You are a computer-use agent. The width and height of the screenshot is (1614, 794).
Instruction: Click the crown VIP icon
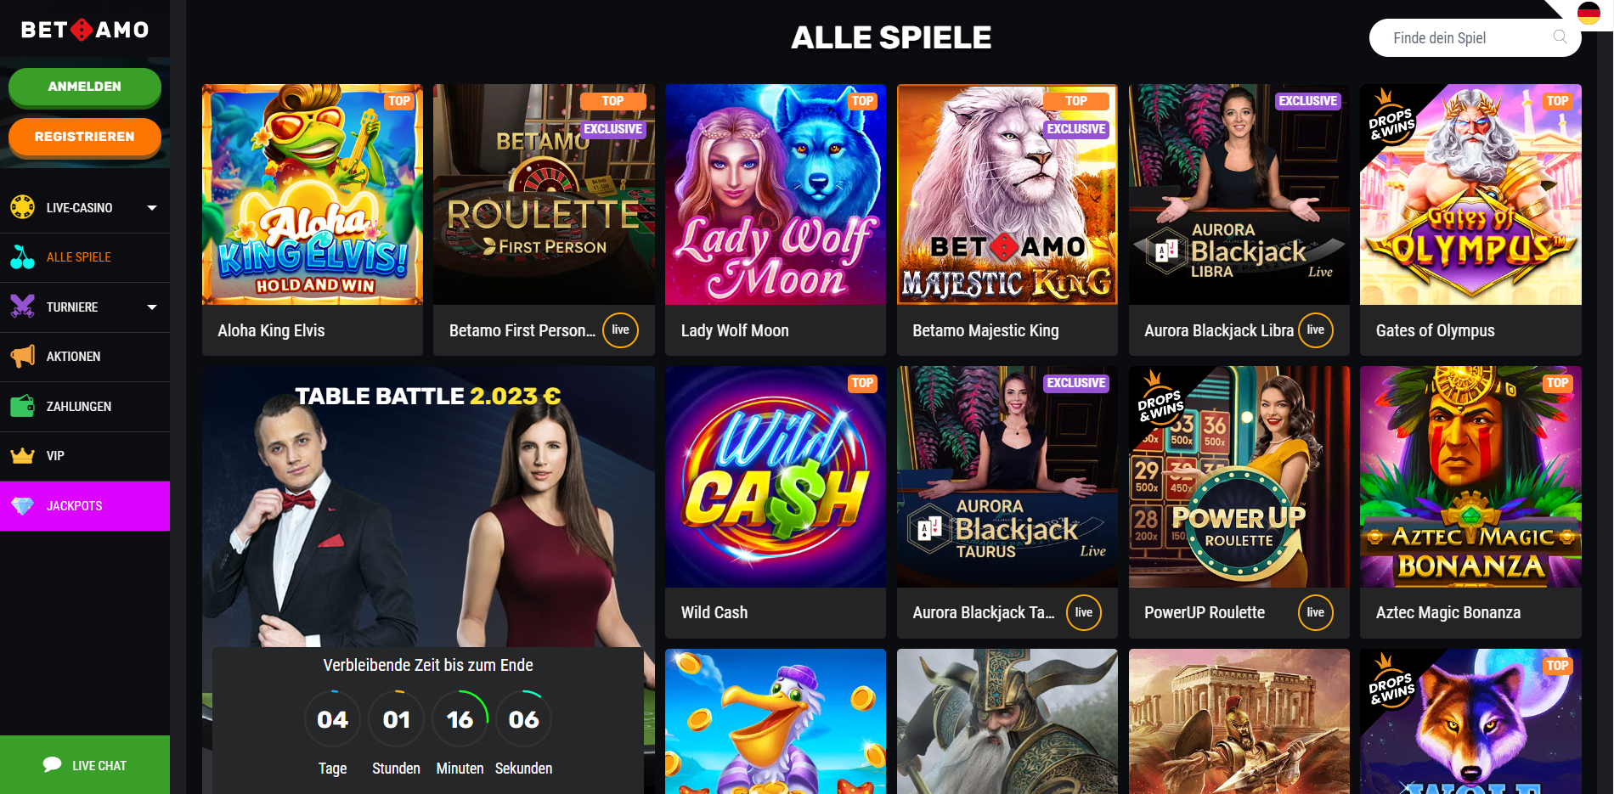[x=23, y=456]
